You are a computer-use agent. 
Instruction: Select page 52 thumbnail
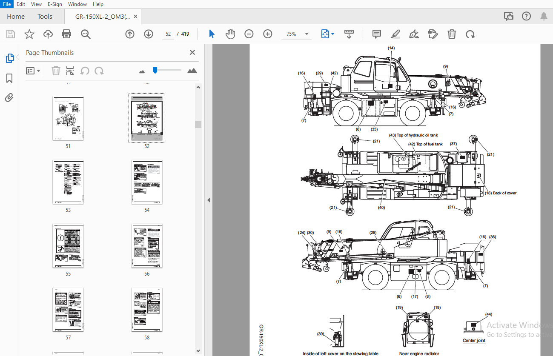tap(147, 118)
